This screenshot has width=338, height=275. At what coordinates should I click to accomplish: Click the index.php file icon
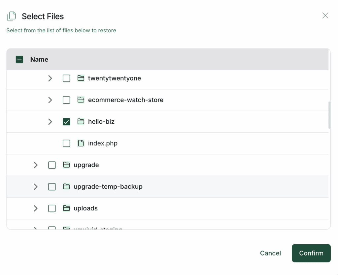(x=81, y=143)
